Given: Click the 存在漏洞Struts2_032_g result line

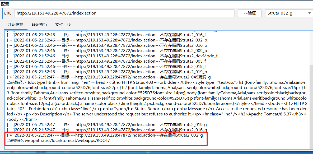Looking at the screenshot, I should click(x=105, y=136).
